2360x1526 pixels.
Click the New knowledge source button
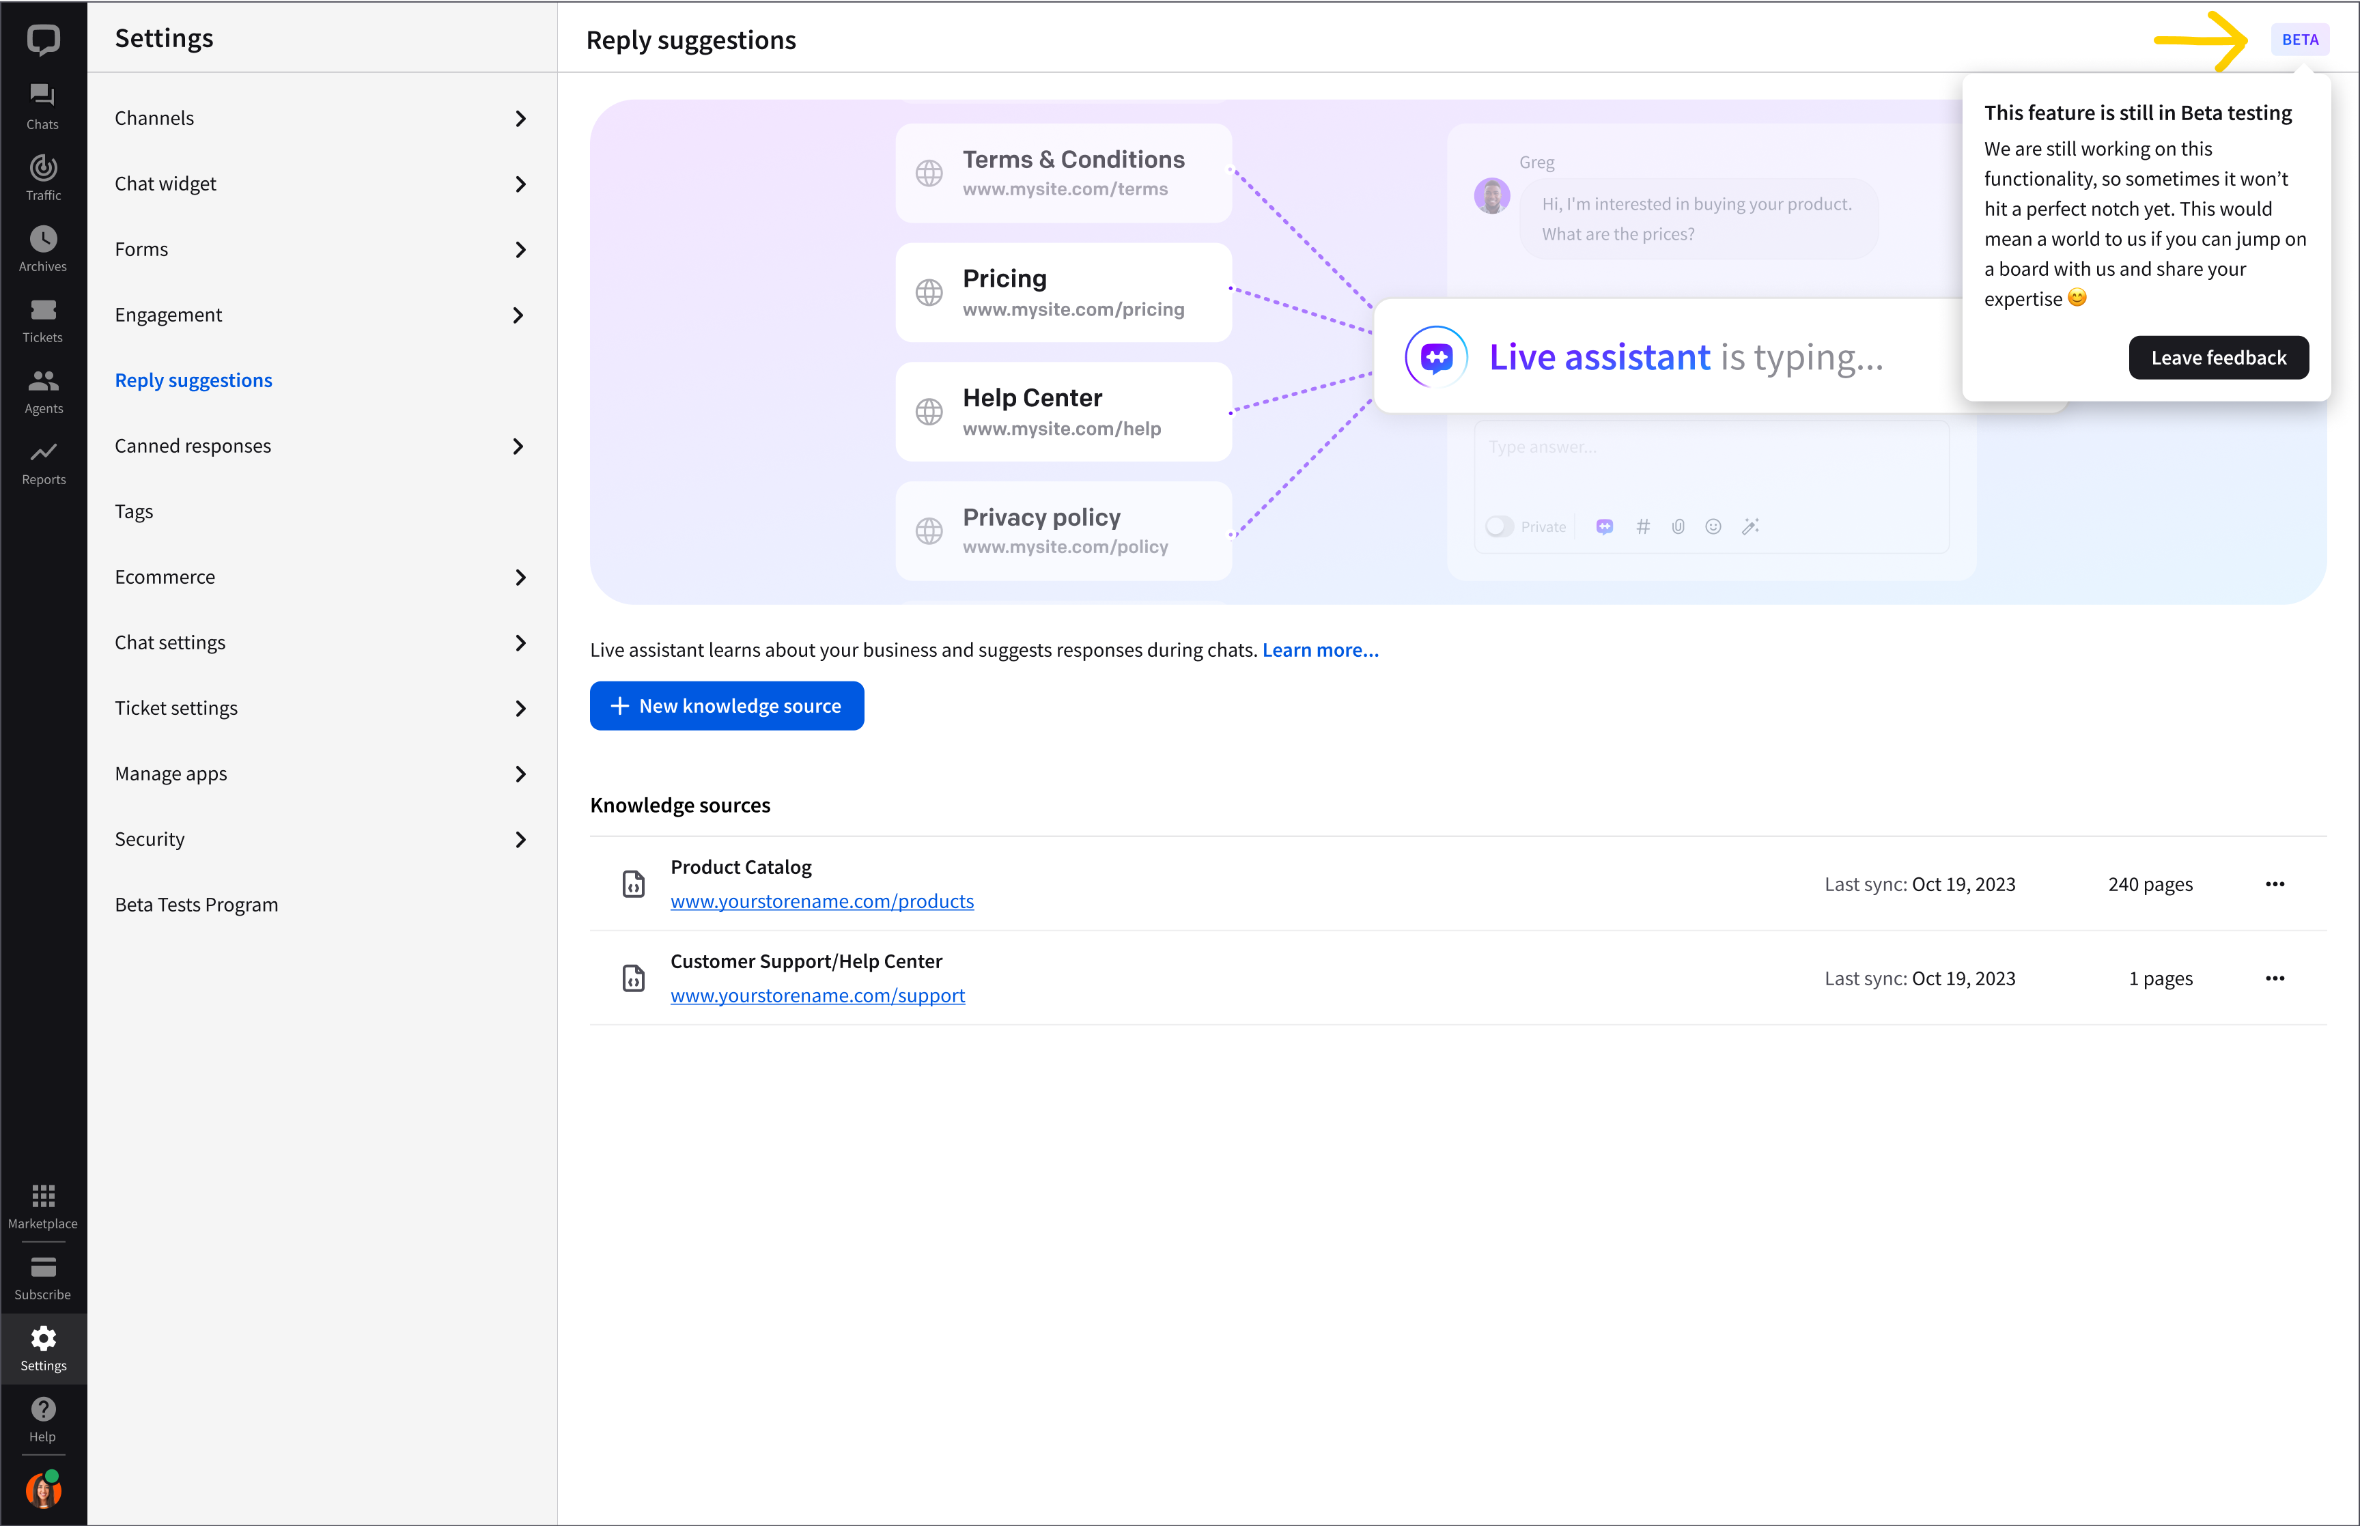(726, 705)
